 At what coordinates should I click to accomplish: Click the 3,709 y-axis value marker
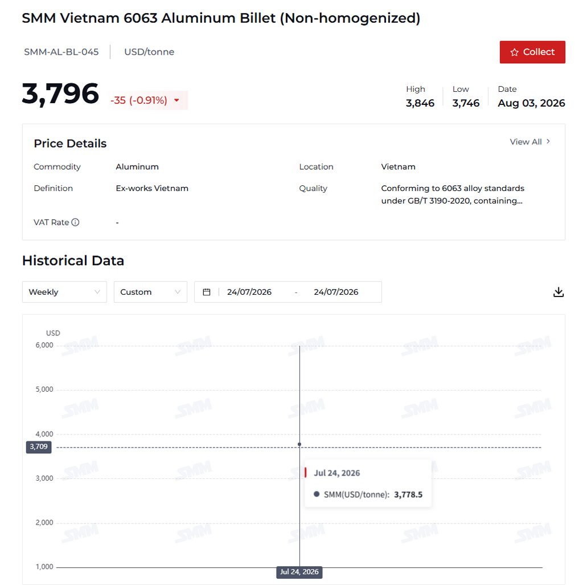coord(39,446)
